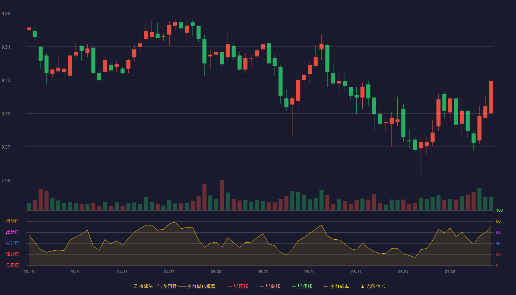Screen dimensions: 516x295
Task: Select the 建仓区 zone label
Action: [13, 254]
